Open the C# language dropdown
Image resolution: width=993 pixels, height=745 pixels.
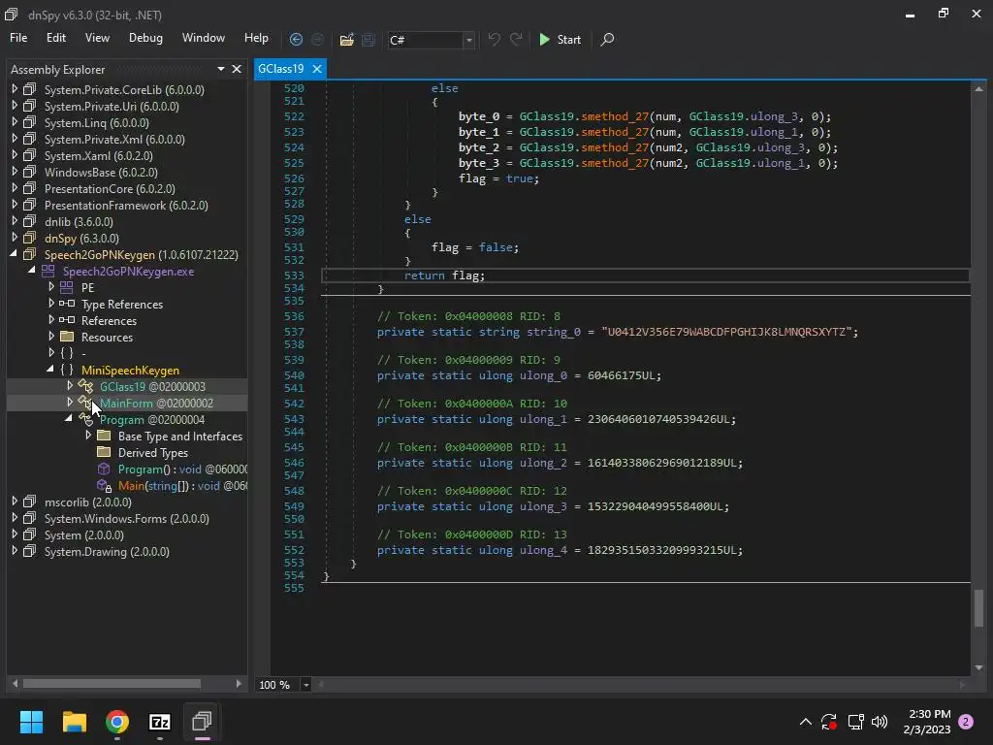pyautogui.click(x=468, y=40)
